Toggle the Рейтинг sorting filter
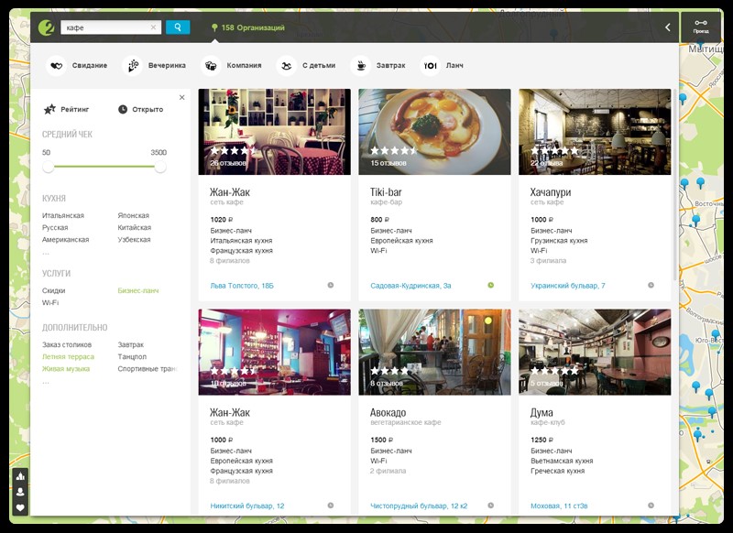The height and width of the screenshot is (533, 733). [x=68, y=110]
